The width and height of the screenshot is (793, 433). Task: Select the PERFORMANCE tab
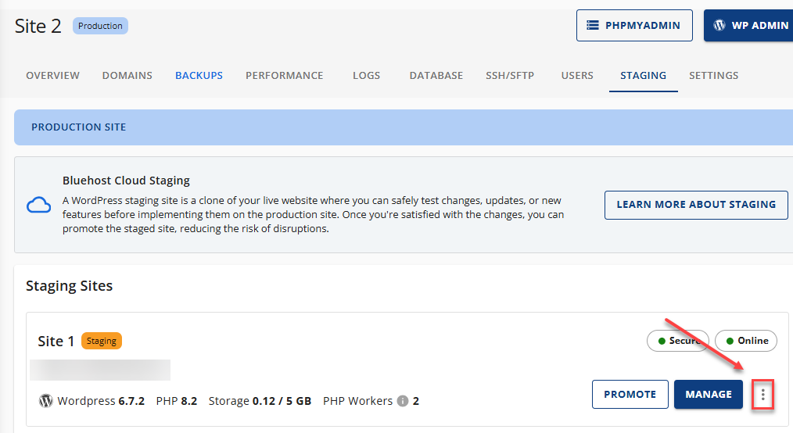click(x=284, y=75)
